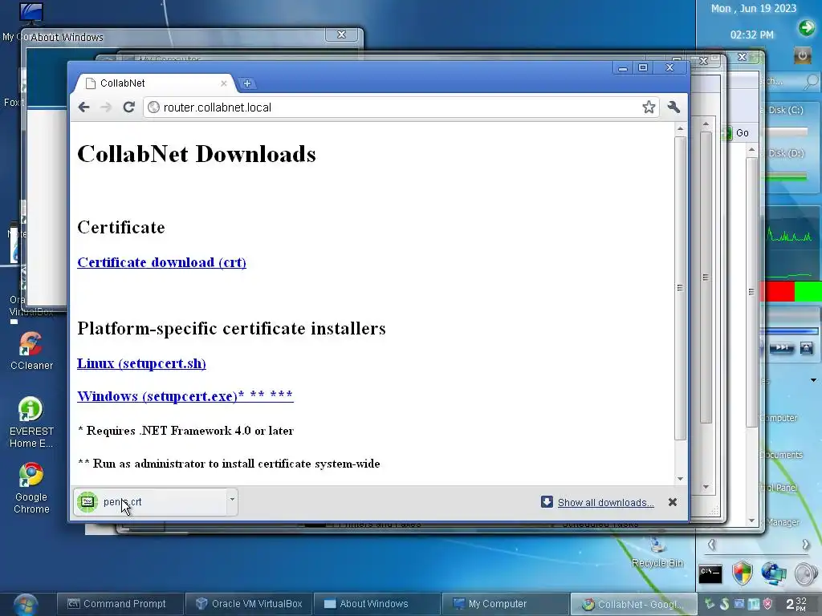Switch to Oracle VM VirtualBox taskbar button
Image resolution: width=822 pixels, height=616 pixels.
click(x=249, y=604)
